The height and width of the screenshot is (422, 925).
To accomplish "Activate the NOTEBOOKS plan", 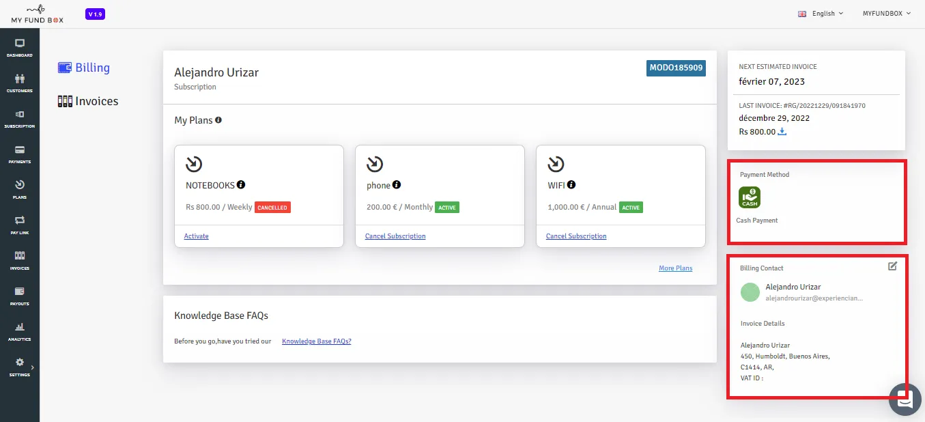I will pyautogui.click(x=197, y=236).
